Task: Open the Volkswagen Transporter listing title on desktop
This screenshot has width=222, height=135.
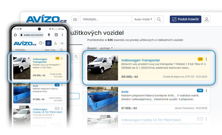Action: 141,60
